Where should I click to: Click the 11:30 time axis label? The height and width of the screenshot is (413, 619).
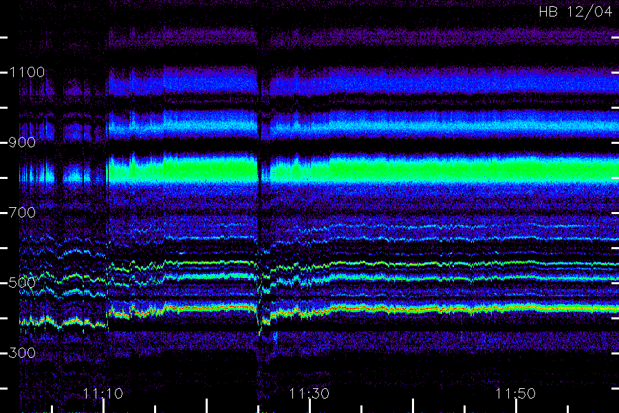pyautogui.click(x=309, y=394)
